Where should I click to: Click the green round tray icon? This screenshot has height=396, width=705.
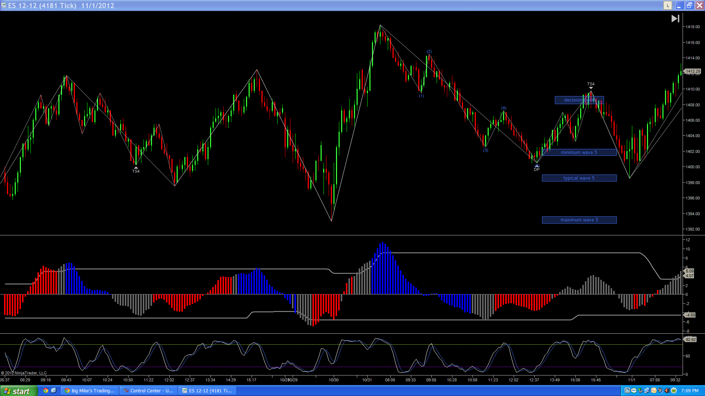(674, 391)
